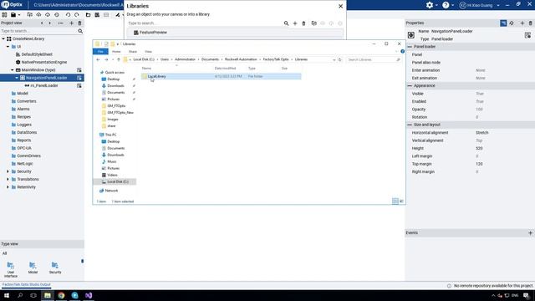Select Network in Explorer sidebar
This screenshot has width=535, height=301.
click(111, 191)
